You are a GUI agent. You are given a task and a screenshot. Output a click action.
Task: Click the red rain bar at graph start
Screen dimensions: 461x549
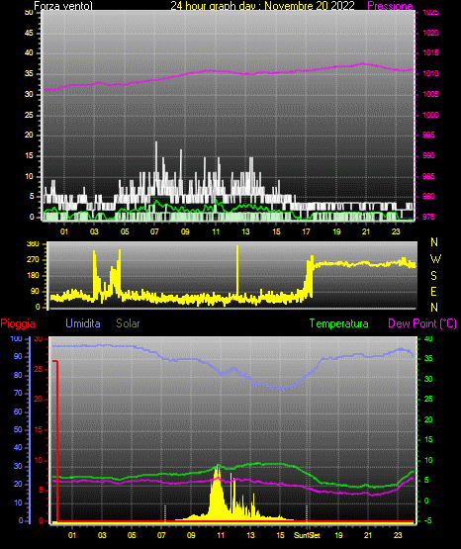point(57,440)
